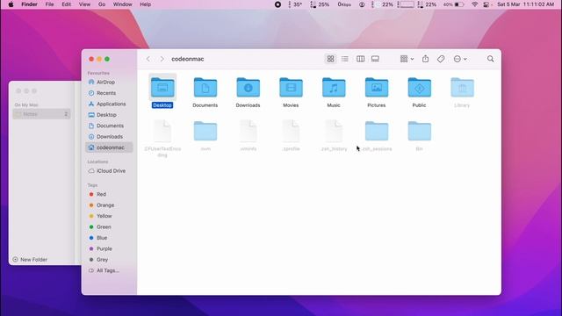Screen dimensions: 562x316
Task: Click the battery indicator in the menu bar
Action: 453,4
